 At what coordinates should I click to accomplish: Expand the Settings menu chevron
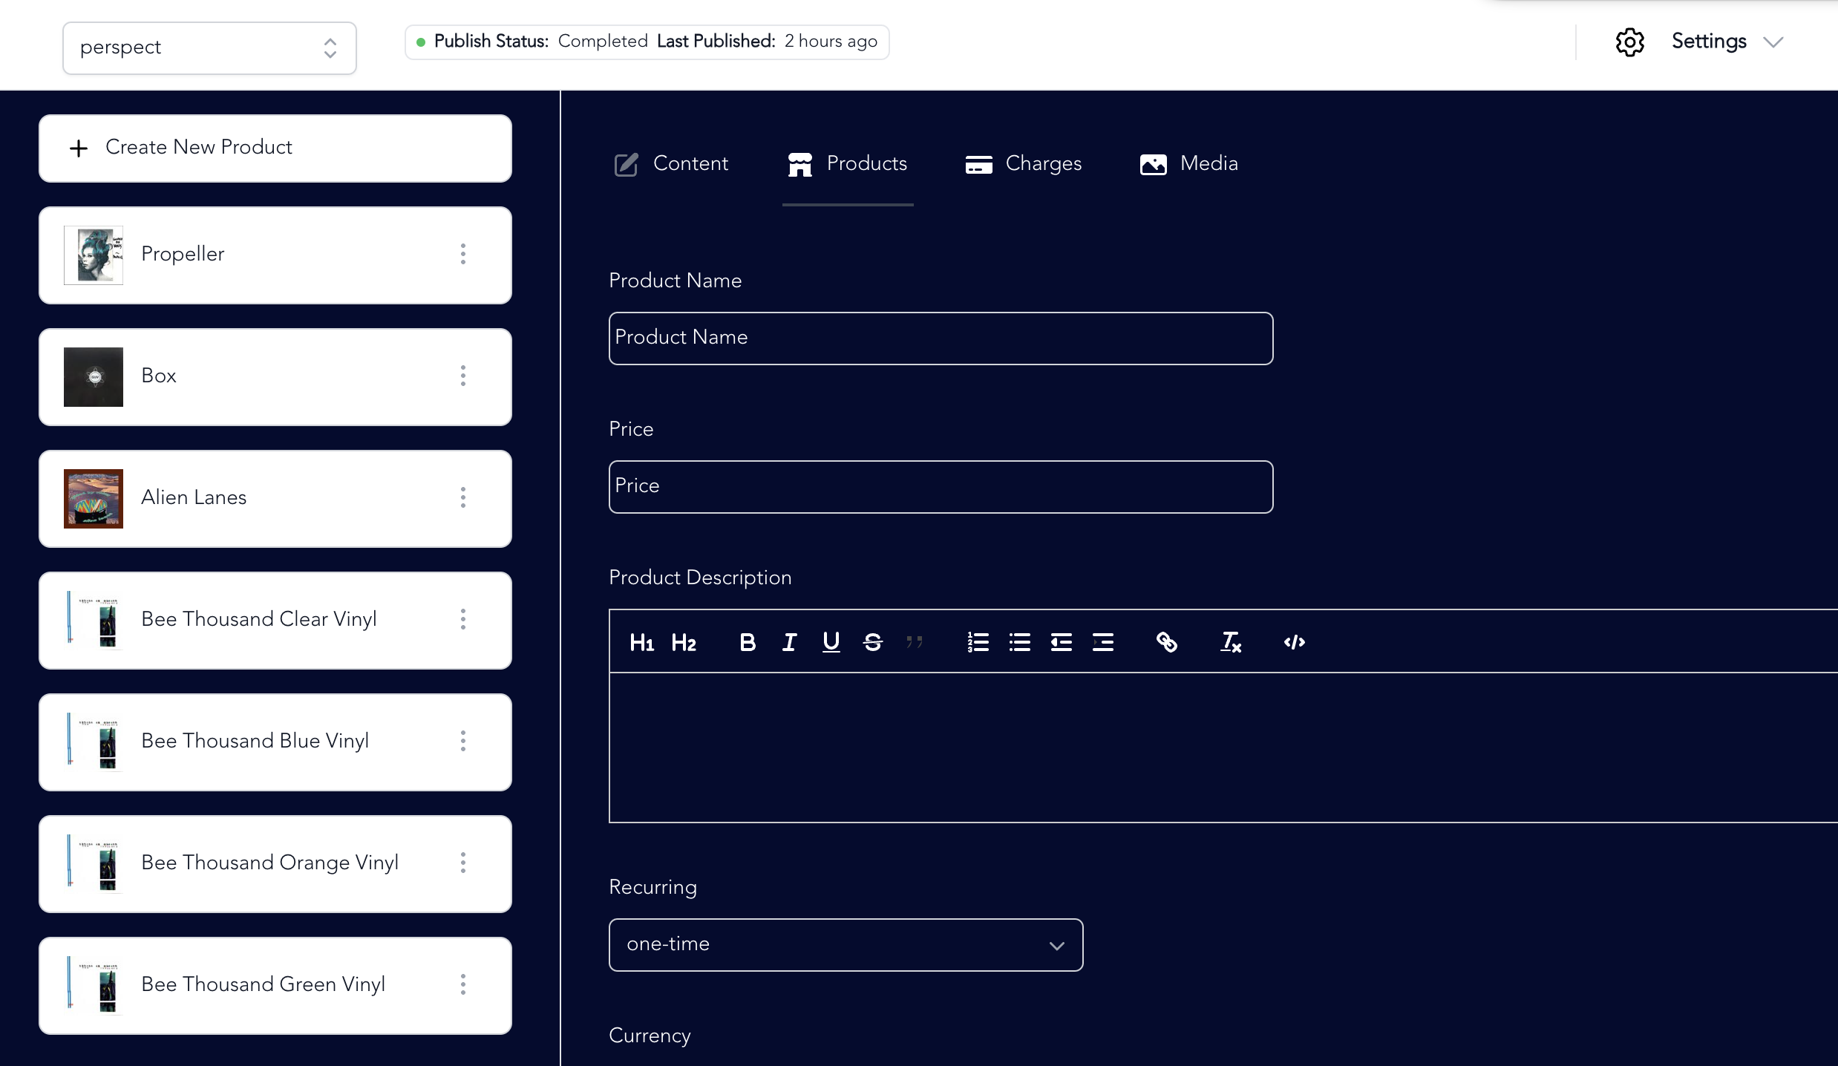click(1773, 42)
